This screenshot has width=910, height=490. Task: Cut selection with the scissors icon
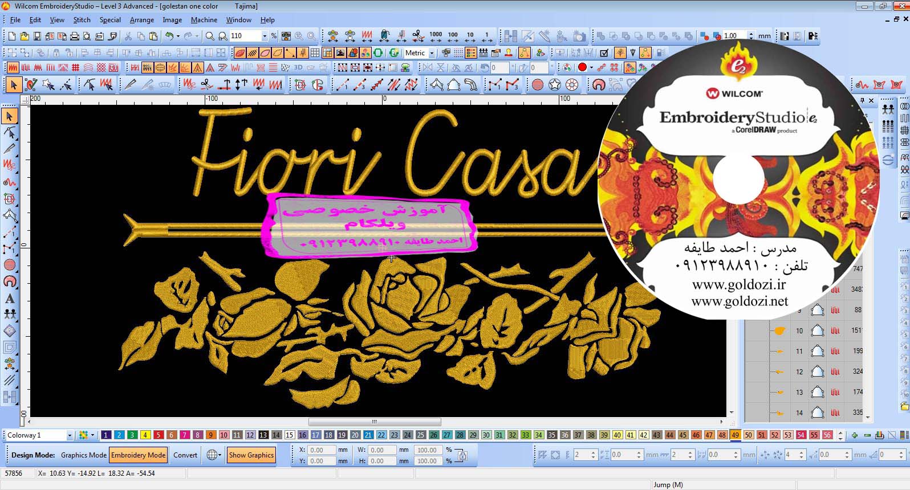click(128, 36)
